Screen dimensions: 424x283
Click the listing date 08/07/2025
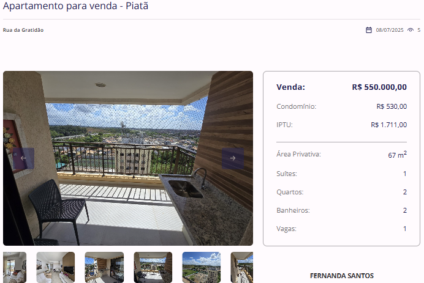pos(390,30)
